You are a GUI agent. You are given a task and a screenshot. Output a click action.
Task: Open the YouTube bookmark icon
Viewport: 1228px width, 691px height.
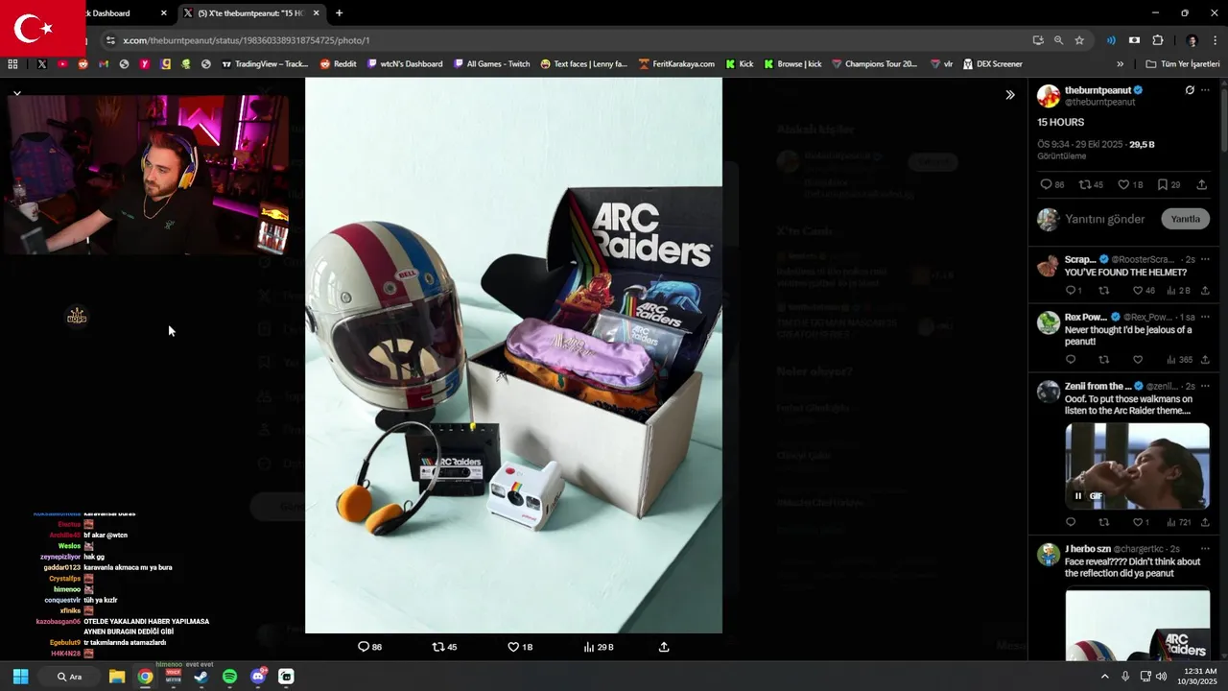[x=62, y=64]
